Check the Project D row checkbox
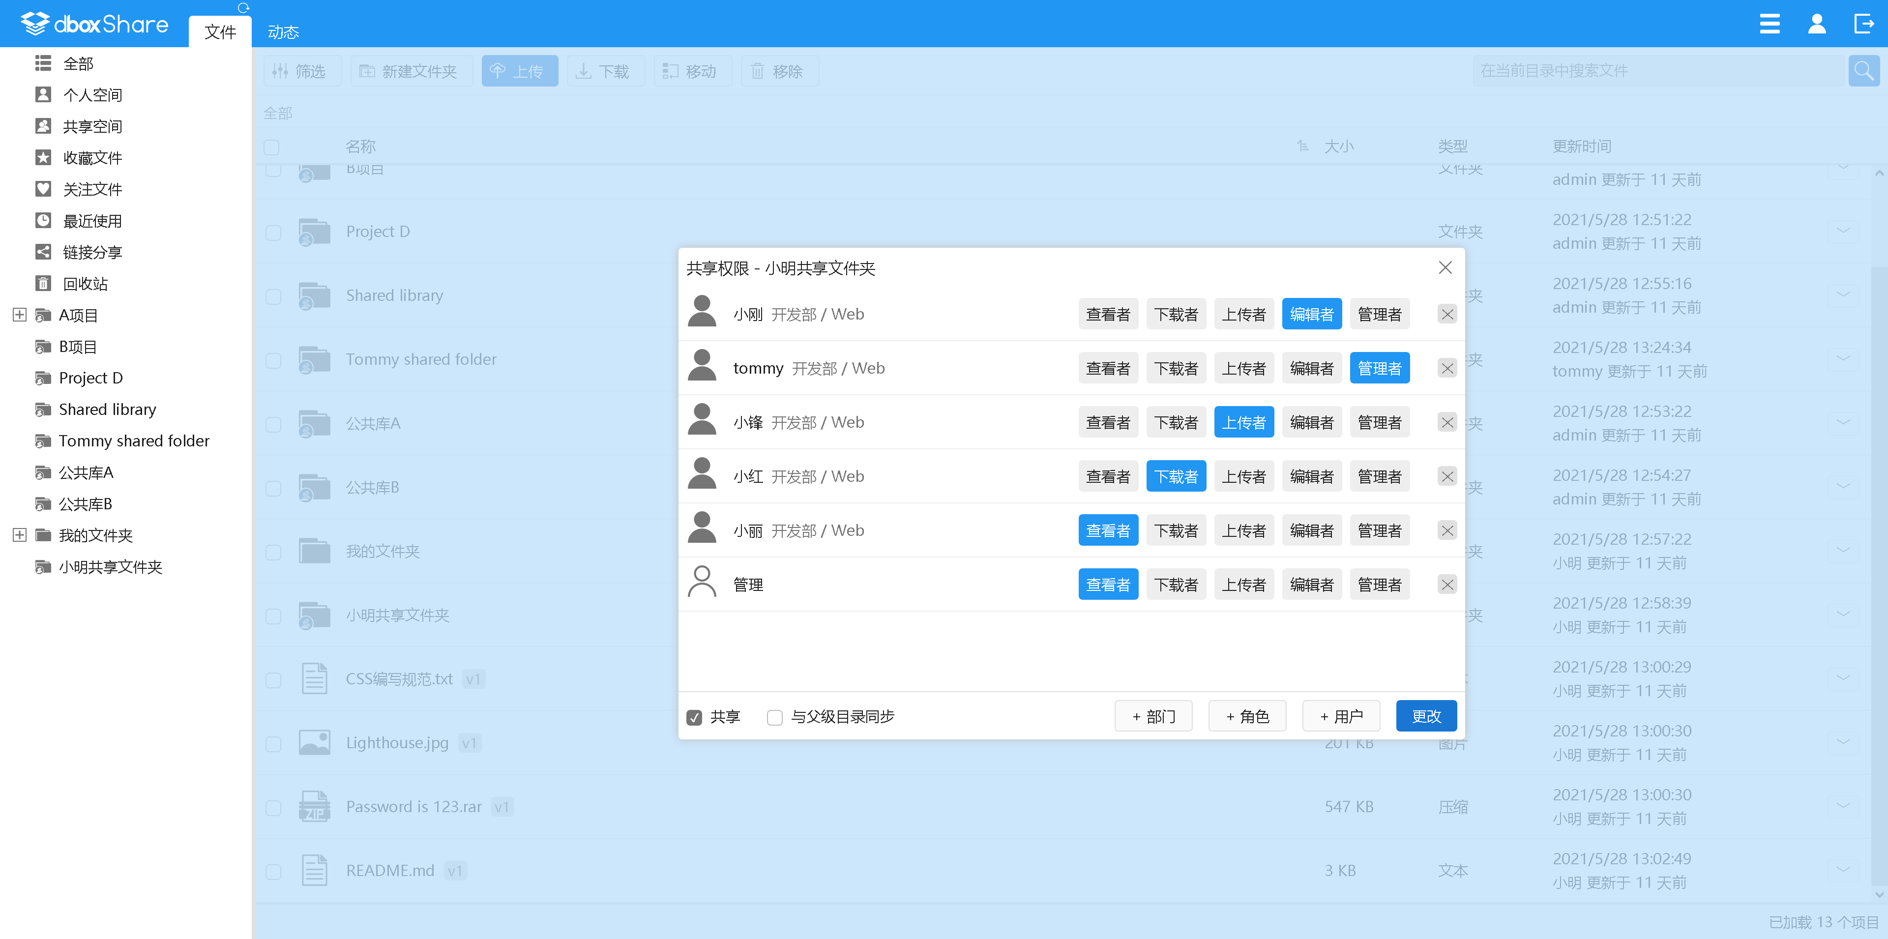The height and width of the screenshot is (939, 1888). pos(273,233)
